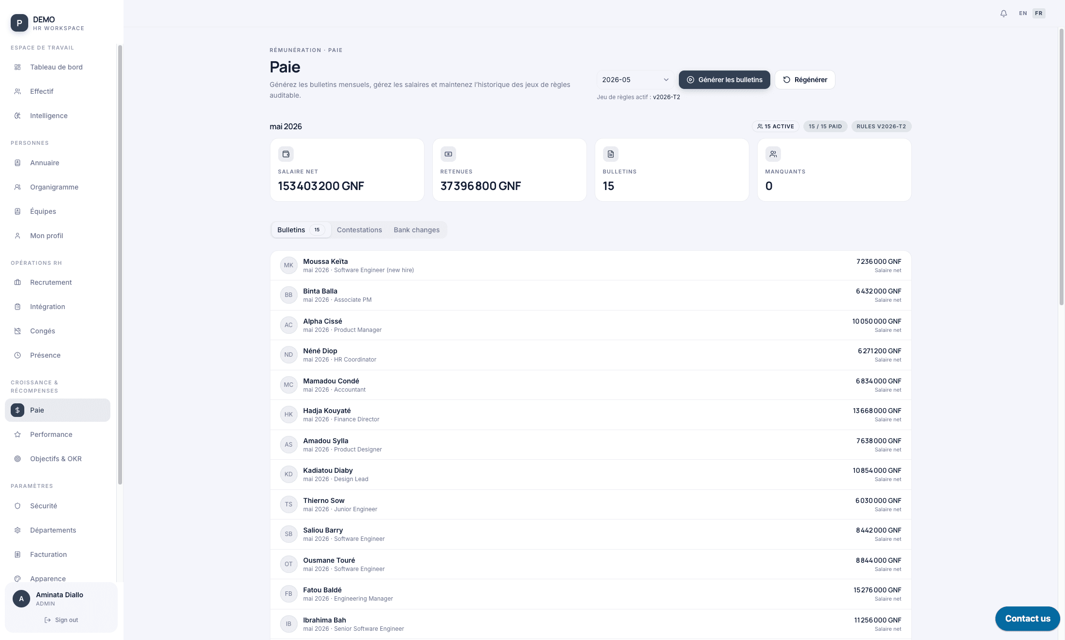Click the Retenues banknote icon
Image resolution: width=1065 pixels, height=640 pixels.
(448, 154)
